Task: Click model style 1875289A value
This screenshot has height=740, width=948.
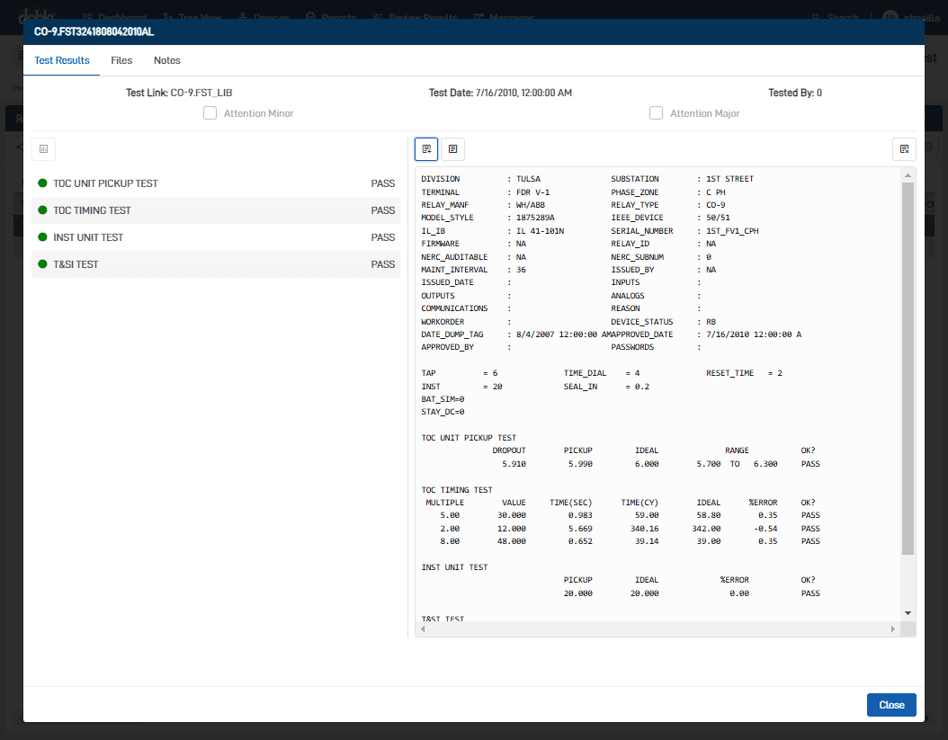Action: pos(535,218)
